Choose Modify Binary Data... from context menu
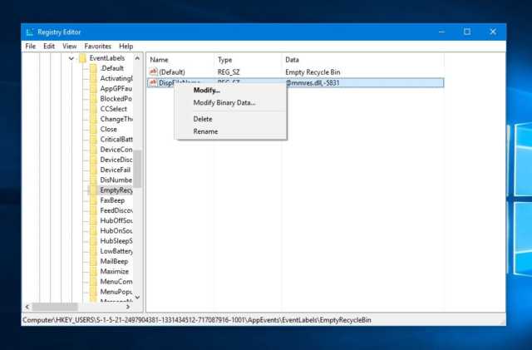Screen dimensions: 532x350 224,102
